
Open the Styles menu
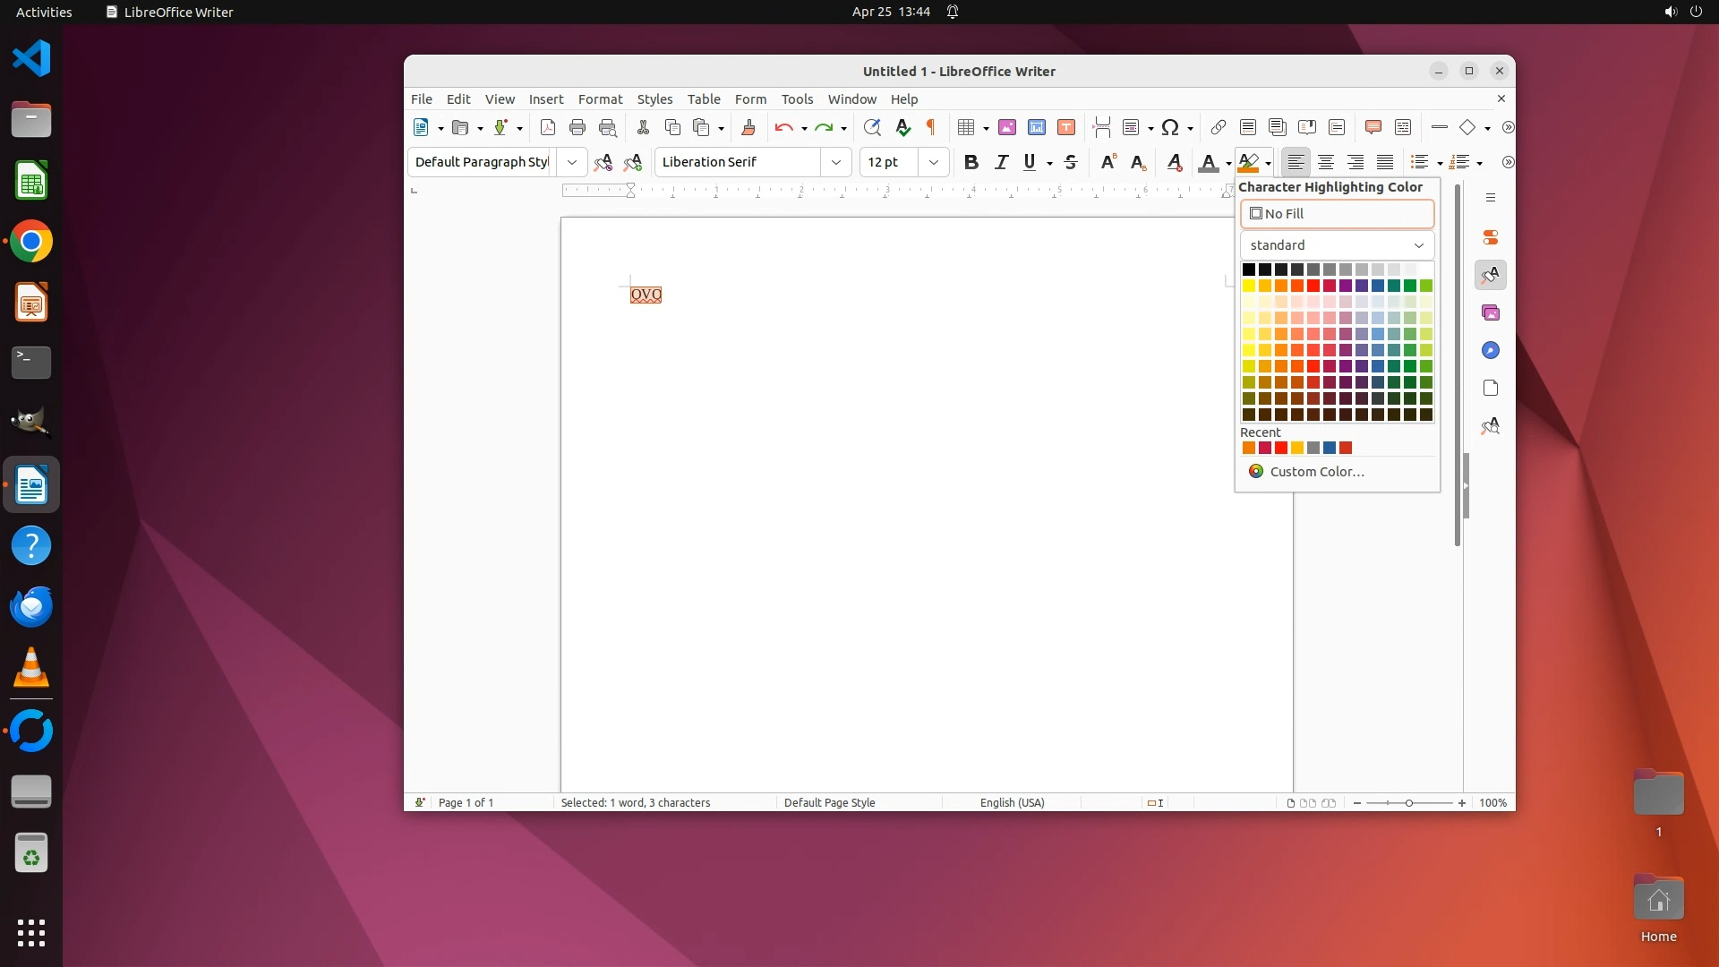[654, 99]
